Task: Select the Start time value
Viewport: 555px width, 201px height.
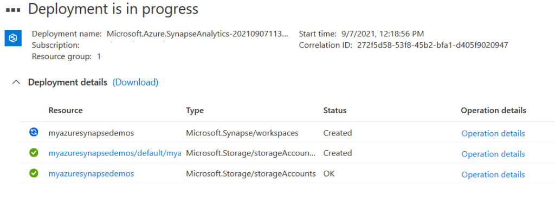Action: click(x=383, y=34)
